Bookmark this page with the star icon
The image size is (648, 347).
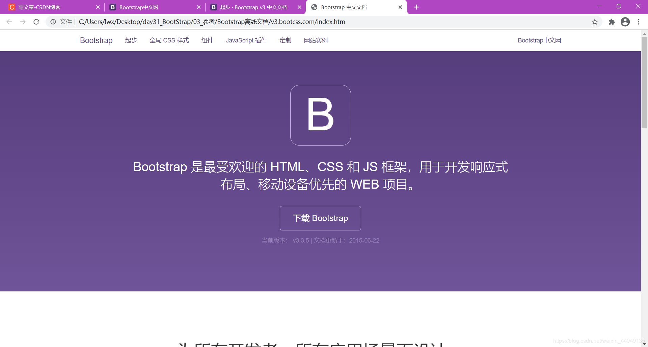pos(595,22)
